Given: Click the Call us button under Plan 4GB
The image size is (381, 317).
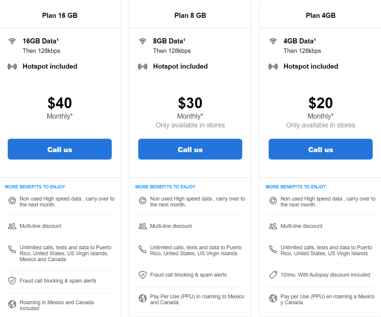Looking at the screenshot, I should 320,149.
